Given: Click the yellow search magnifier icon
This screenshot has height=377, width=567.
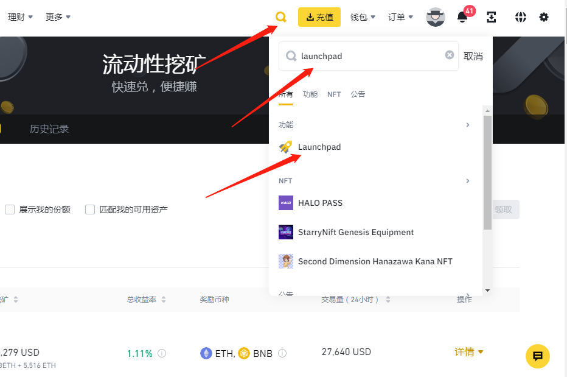Looking at the screenshot, I should click(280, 17).
